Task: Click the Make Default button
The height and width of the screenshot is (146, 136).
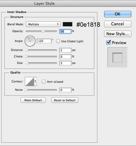Action: [33, 100]
